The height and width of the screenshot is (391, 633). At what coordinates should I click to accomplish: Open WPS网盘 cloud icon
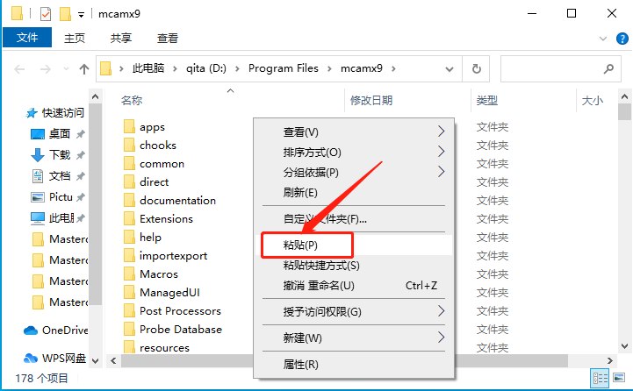(x=31, y=358)
